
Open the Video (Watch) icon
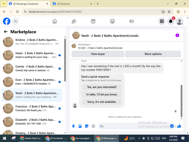(93, 21)
